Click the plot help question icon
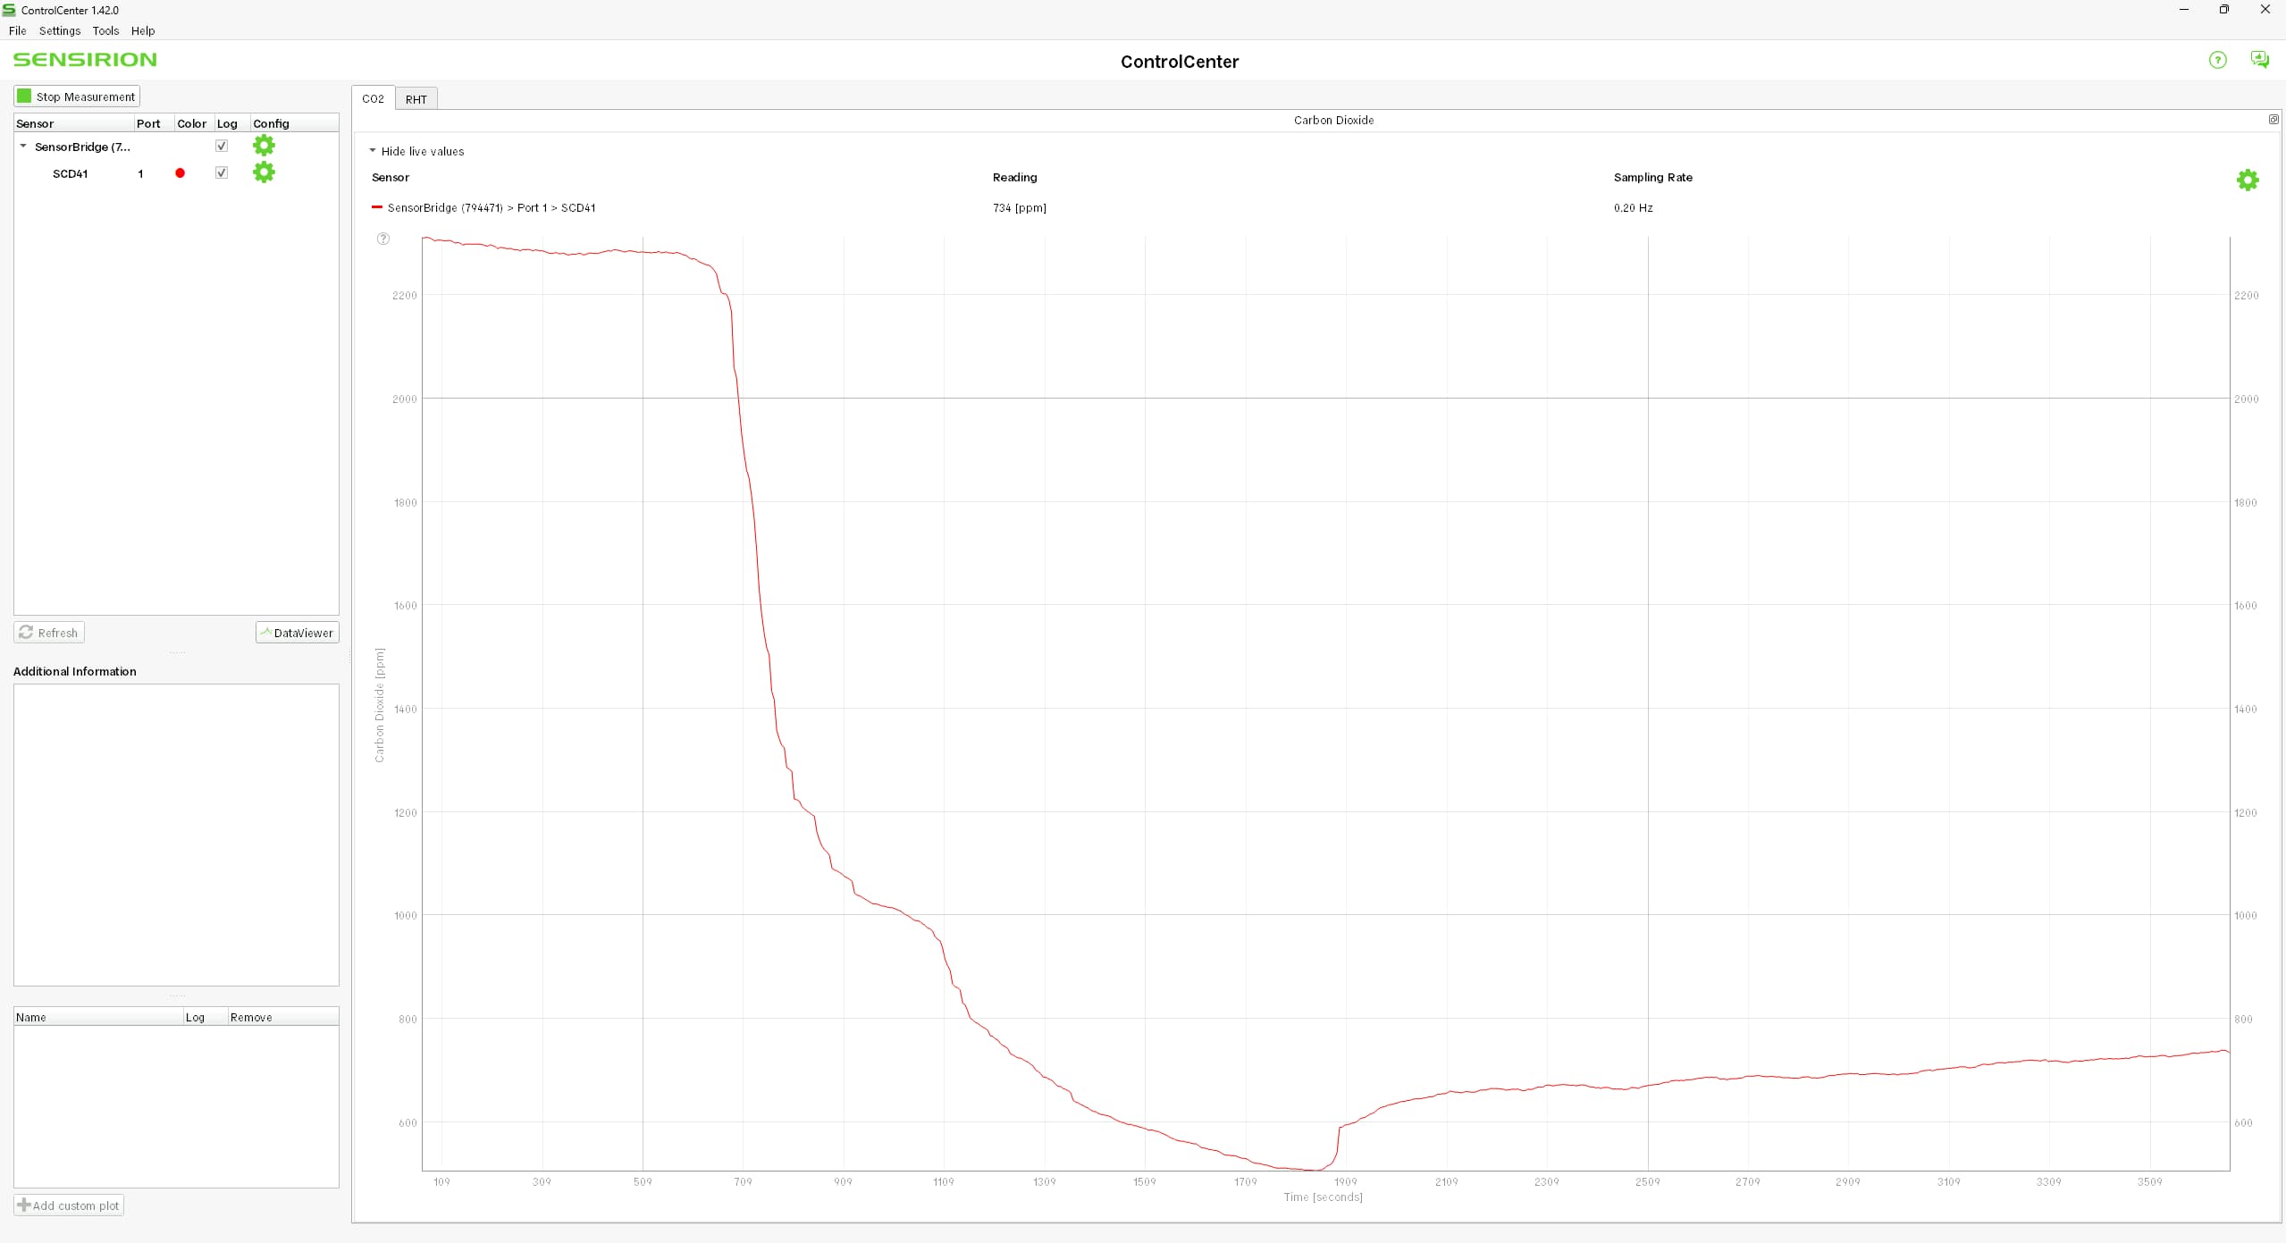The width and height of the screenshot is (2286, 1243). pos(383,239)
